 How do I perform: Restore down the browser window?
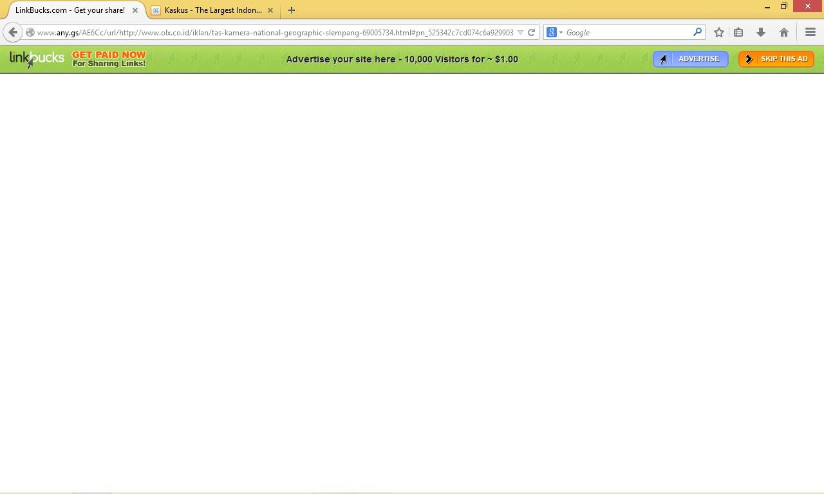(x=784, y=6)
